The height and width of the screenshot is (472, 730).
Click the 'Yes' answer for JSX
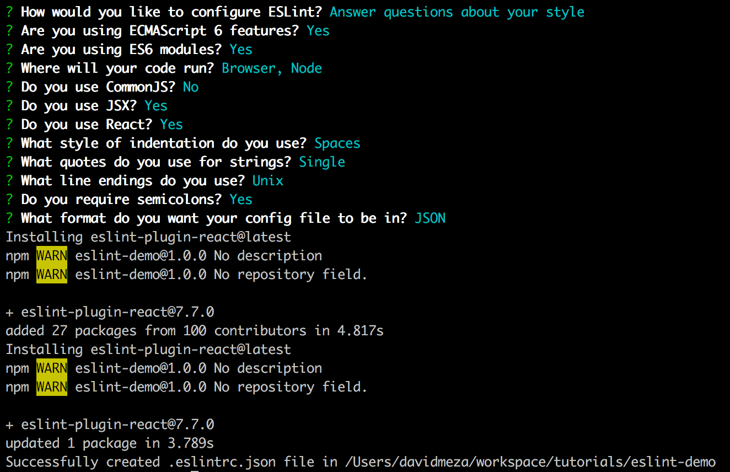[x=156, y=106]
